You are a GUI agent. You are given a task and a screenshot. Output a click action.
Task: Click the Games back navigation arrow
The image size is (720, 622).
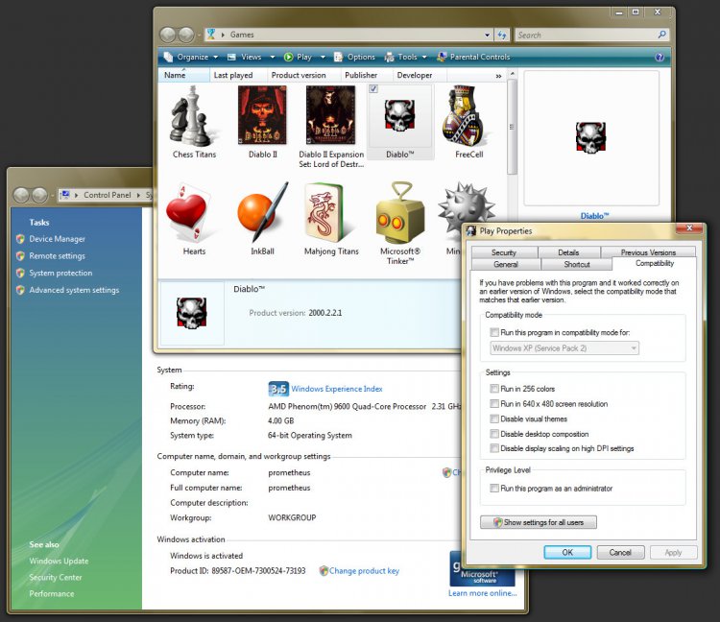pyautogui.click(x=168, y=35)
